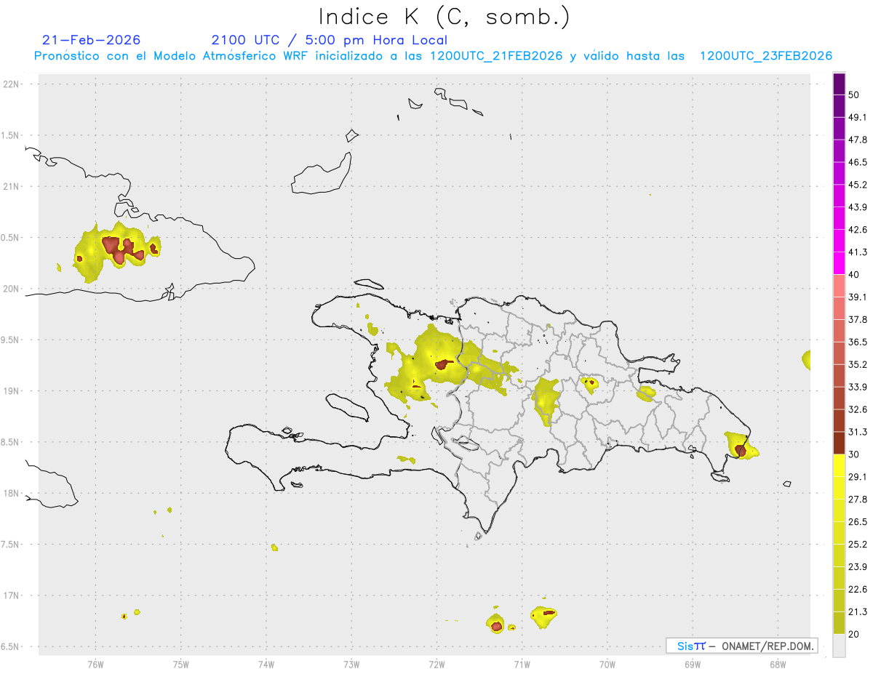Image resolution: width=873 pixels, height=674 pixels.
Task: Click the "32.6" colorbar label
Action: coord(858,409)
